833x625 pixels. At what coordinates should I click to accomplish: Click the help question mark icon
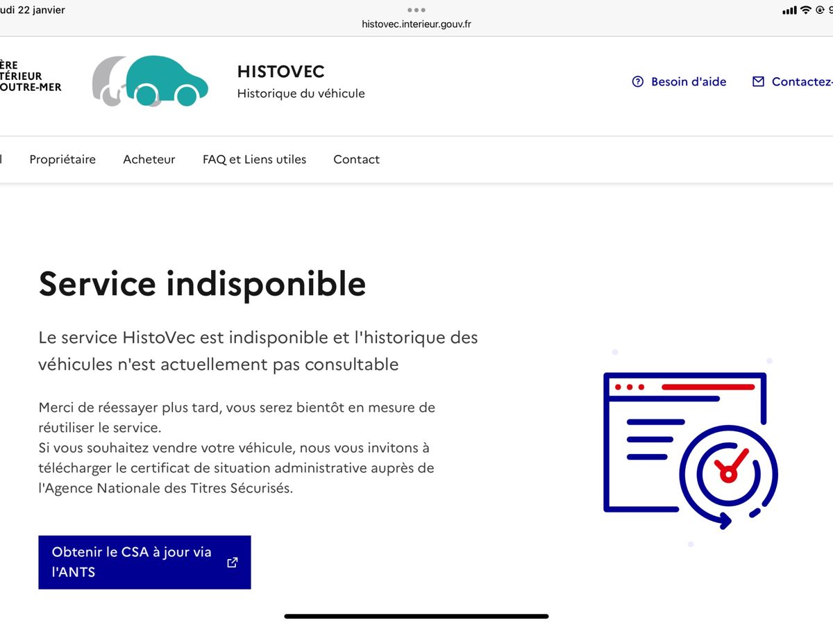pos(638,81)
